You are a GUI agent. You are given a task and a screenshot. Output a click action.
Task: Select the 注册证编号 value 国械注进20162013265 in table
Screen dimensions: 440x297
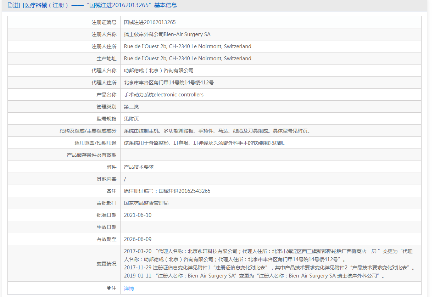(x=150, y=22)
